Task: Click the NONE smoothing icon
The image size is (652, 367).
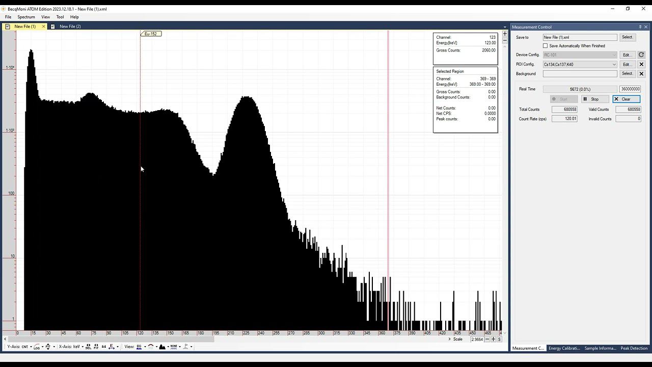Action: (174, 347)
